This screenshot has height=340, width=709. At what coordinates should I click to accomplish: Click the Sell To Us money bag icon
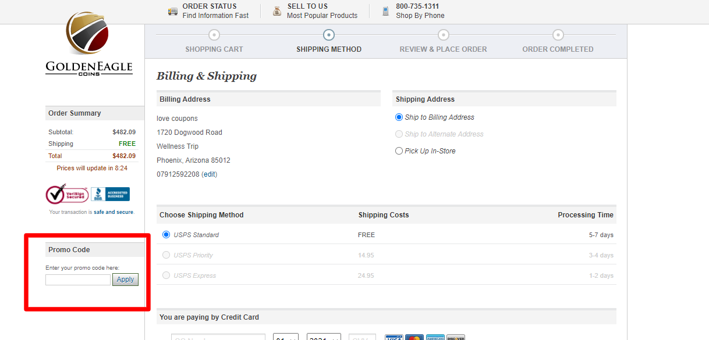click(x=277, y=11)
